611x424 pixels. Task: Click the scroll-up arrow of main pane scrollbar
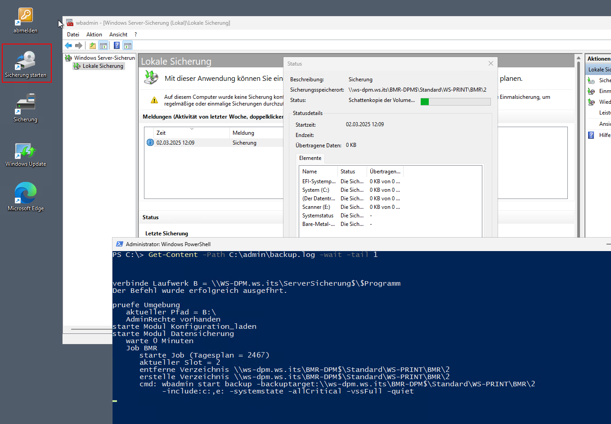(x=579, y=58)
